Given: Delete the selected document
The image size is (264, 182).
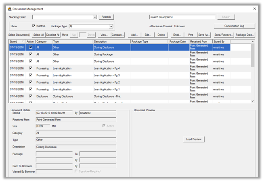Looking at the screenshot, I should [161, 35].
